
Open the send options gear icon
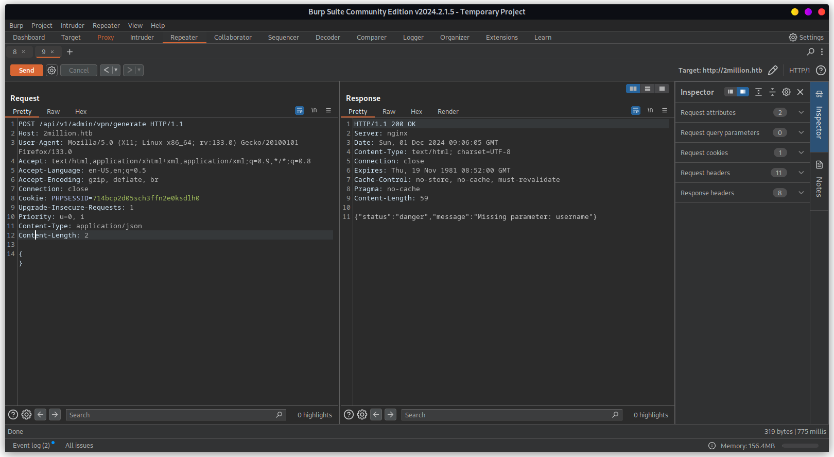coord(51,70)
